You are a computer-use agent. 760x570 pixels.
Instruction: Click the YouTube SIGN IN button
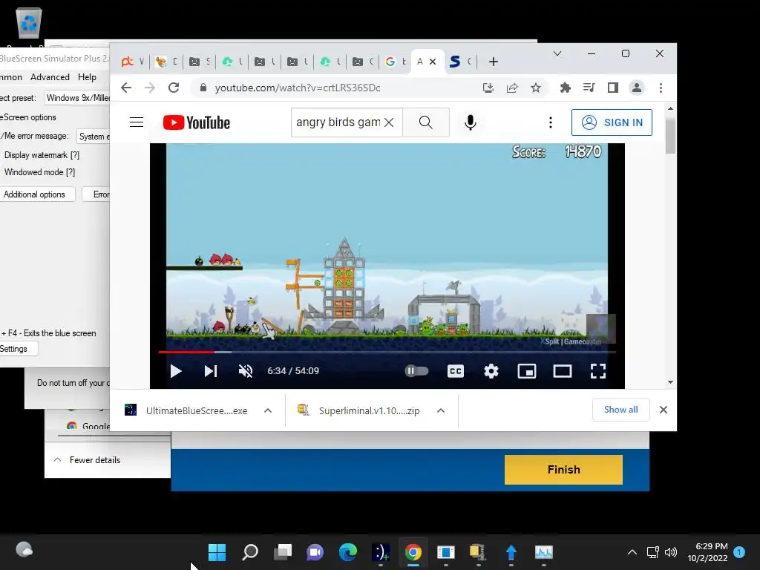[612, 122]
